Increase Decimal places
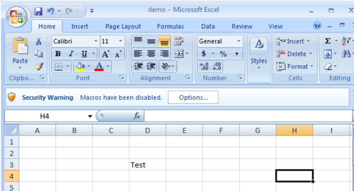 tap(204, 67)
